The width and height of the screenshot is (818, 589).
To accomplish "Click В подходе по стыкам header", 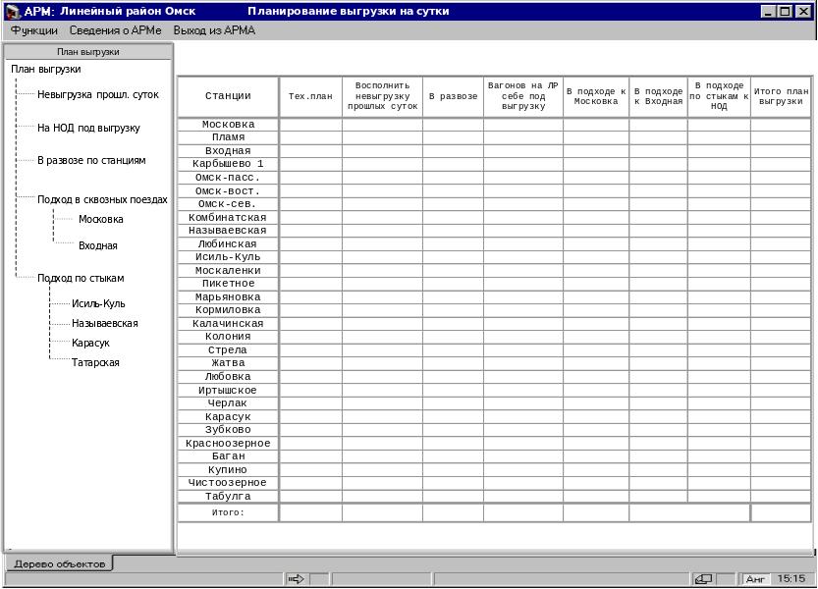I will [719, 96].
